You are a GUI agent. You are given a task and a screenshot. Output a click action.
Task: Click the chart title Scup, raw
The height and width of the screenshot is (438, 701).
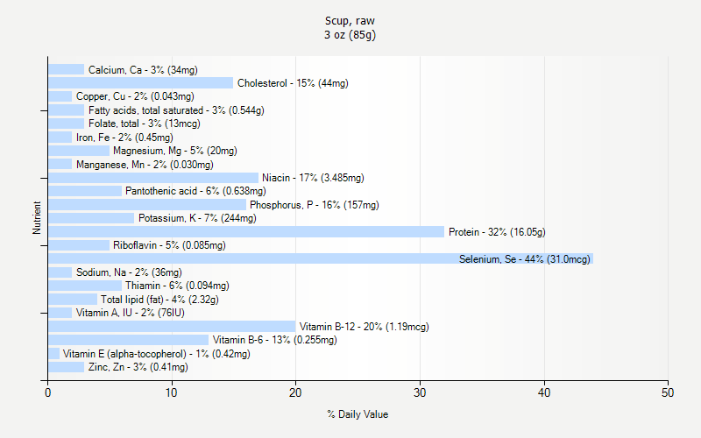point(350,20)
